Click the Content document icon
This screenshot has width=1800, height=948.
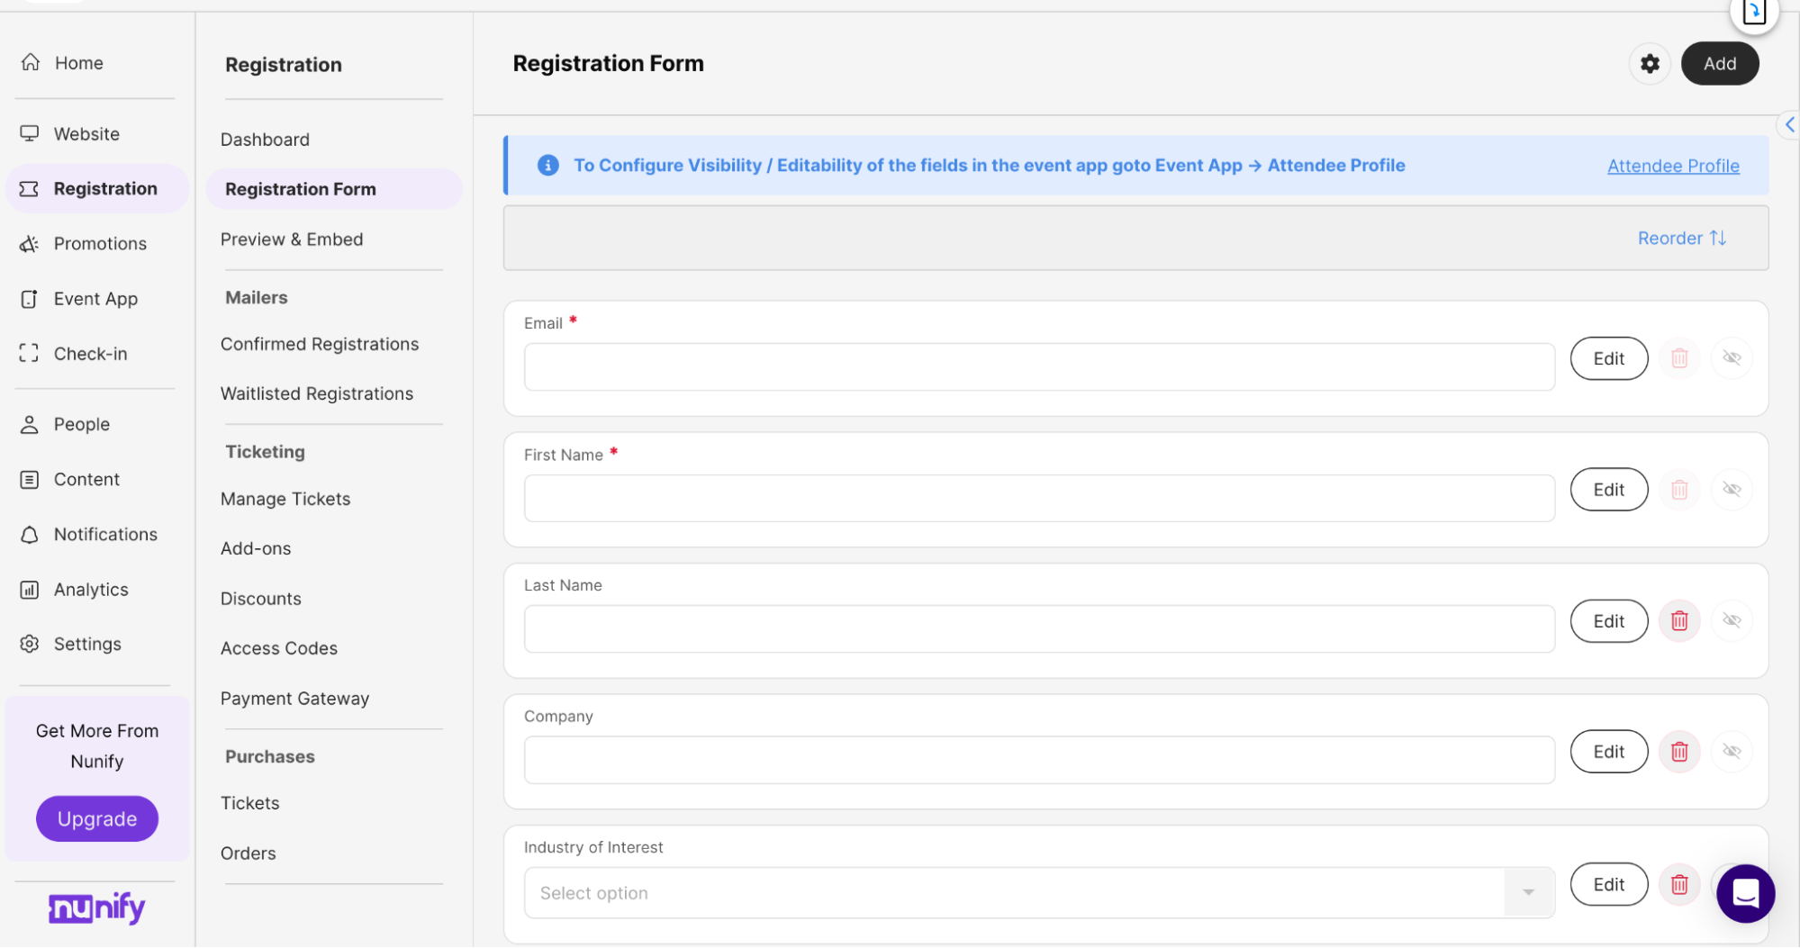[x=30, y=479]
